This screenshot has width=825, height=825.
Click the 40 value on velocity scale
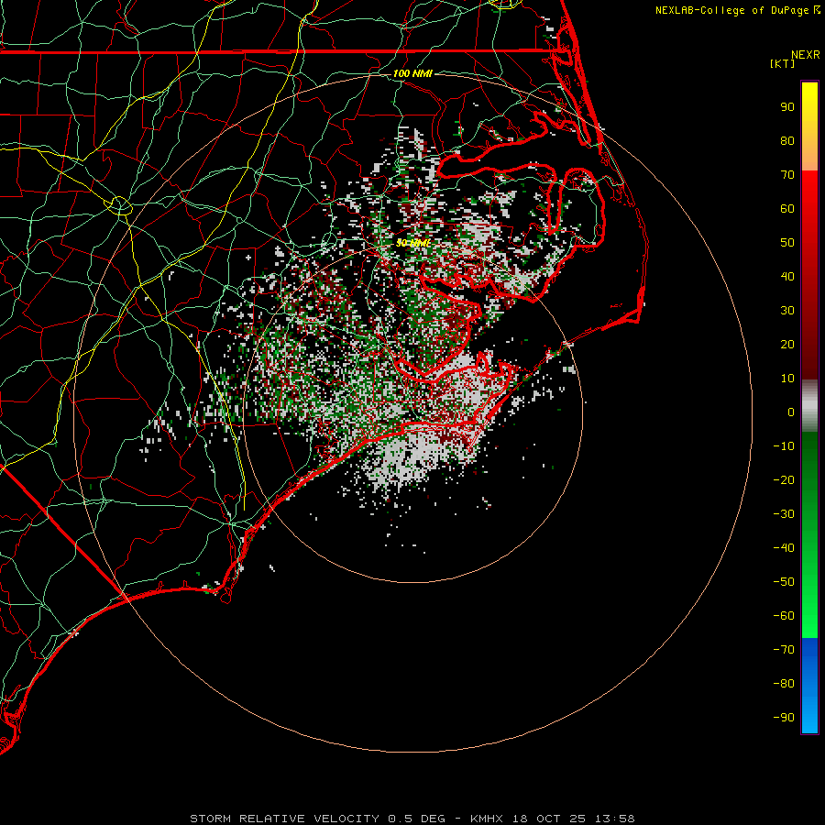click(787, 276)
